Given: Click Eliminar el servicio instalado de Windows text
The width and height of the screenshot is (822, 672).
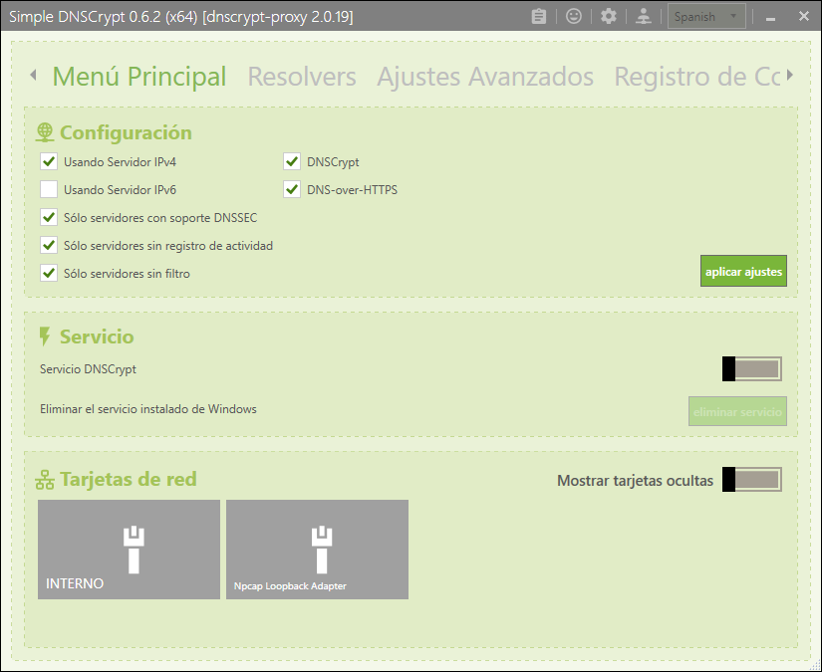Looking at the screenshot, I should 148,409.
